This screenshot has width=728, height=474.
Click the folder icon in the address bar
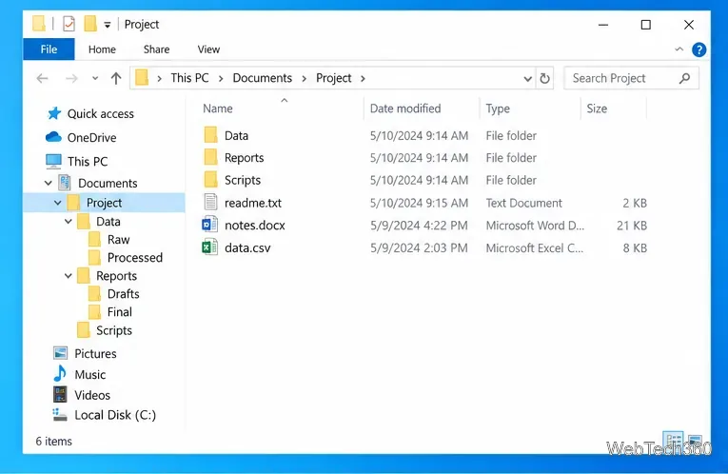point(142,77)
